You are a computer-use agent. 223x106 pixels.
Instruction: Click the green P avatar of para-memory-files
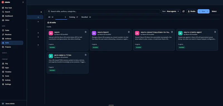(x=51, y=56)
